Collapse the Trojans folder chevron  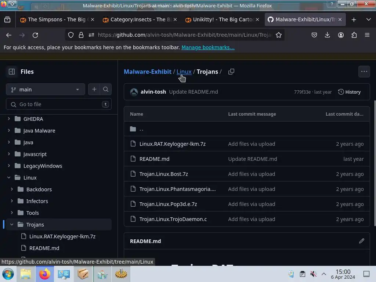point(12,224)
